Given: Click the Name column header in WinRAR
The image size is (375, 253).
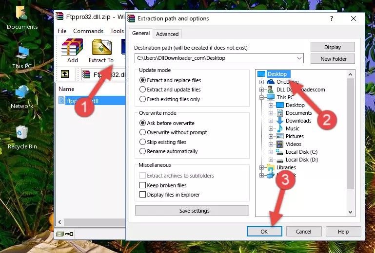Looking at the screenshot, I should tap(66, 89).
